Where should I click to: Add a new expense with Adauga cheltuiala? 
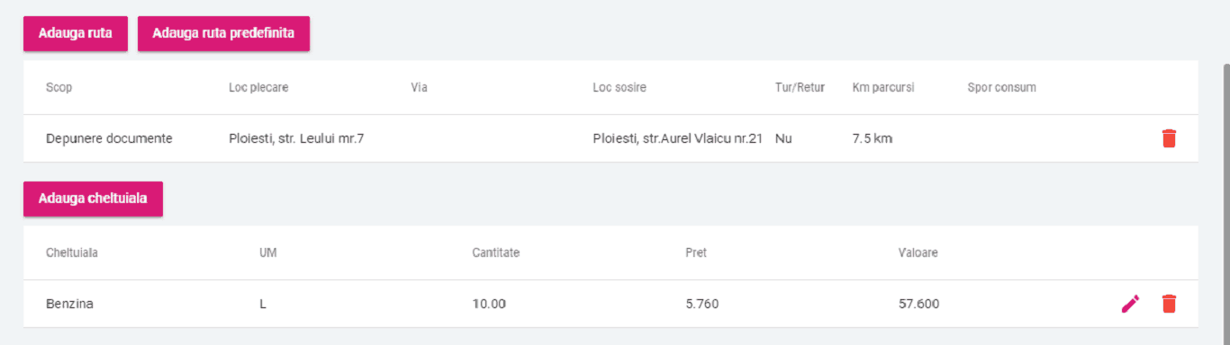pyautogui.click(x=93, y=199)
